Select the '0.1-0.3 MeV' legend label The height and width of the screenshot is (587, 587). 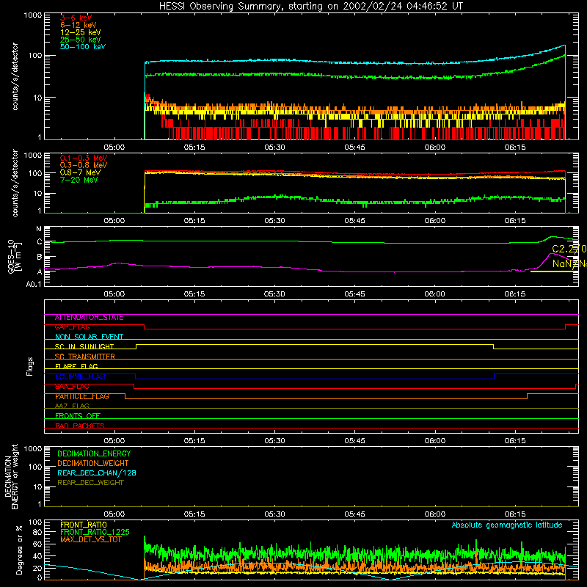tap(84, 158)
